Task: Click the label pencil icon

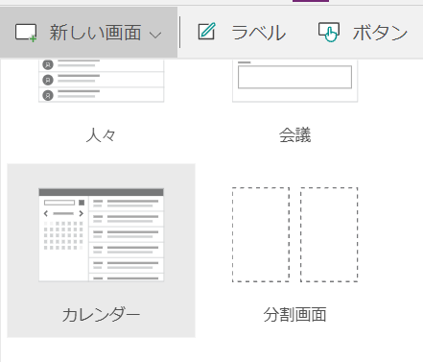Action: point(206,32)
